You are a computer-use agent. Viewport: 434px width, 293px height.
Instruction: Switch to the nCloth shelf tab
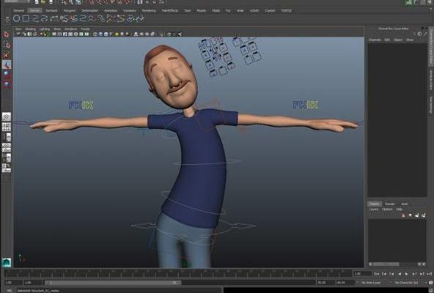click(254, 10)
